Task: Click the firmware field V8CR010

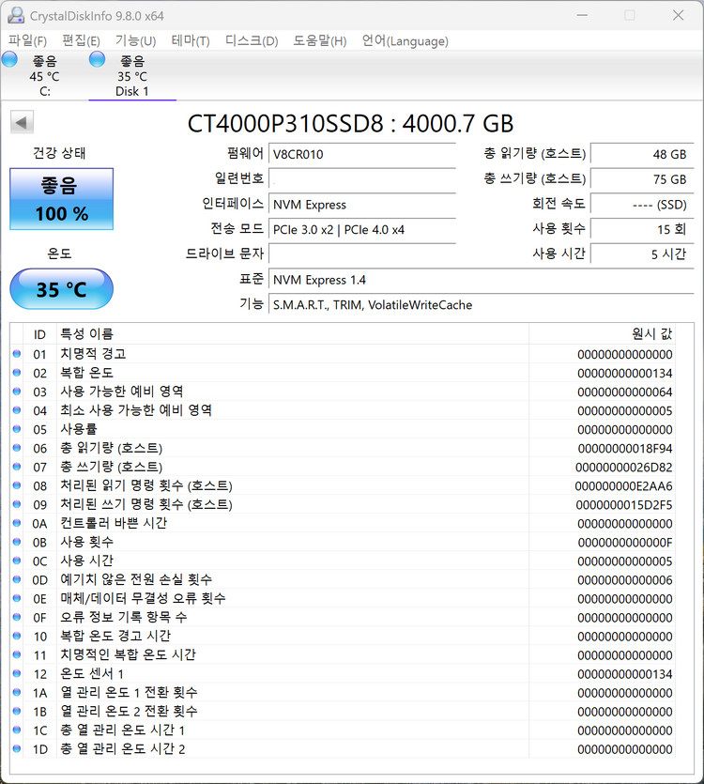Action: pos(362,155)
